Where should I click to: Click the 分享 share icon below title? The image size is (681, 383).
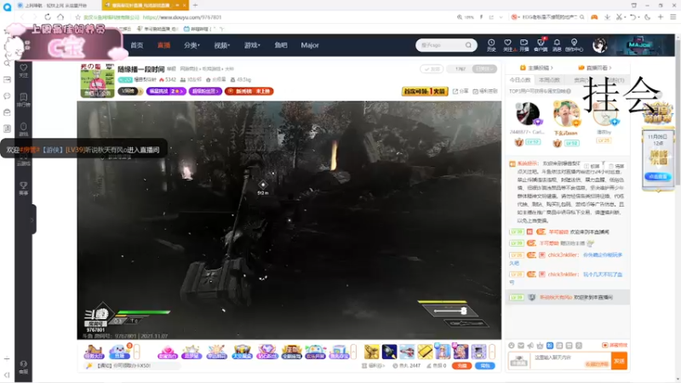[x=461, y=91]
